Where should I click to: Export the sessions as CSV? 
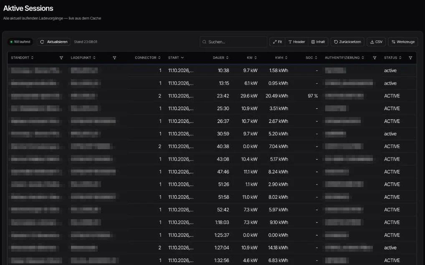tap(376, 42)
